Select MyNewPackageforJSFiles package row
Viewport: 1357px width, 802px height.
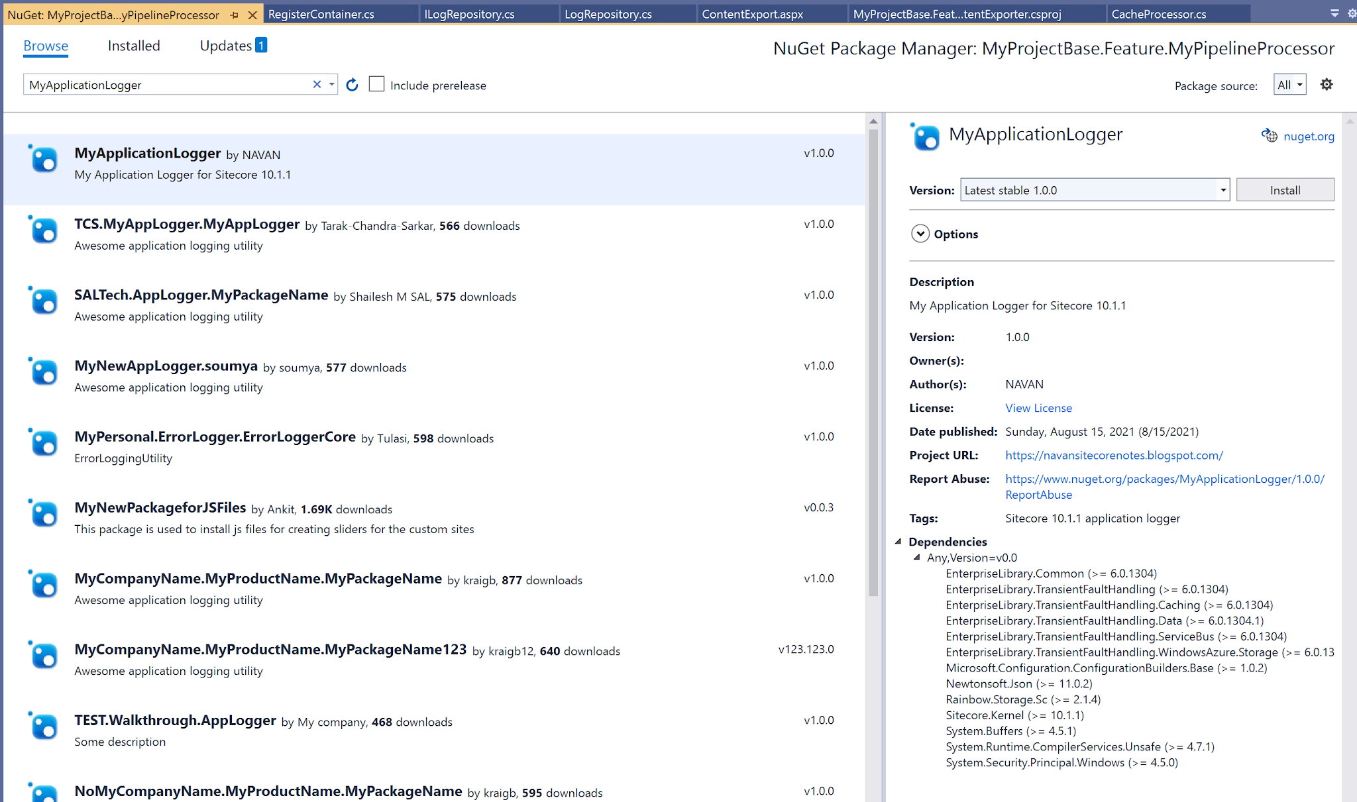tap(434, 524)
